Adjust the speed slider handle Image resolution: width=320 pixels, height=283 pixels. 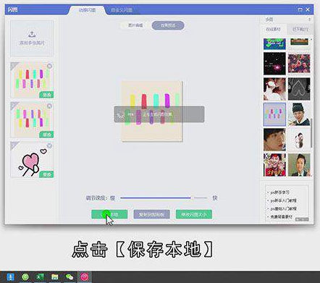point(192,198)
